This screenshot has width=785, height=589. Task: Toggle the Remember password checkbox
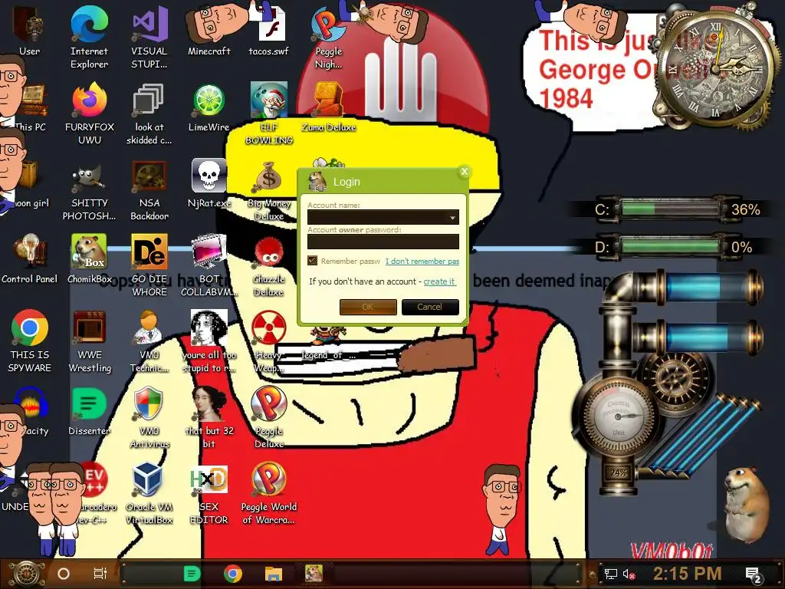[313, 261]
